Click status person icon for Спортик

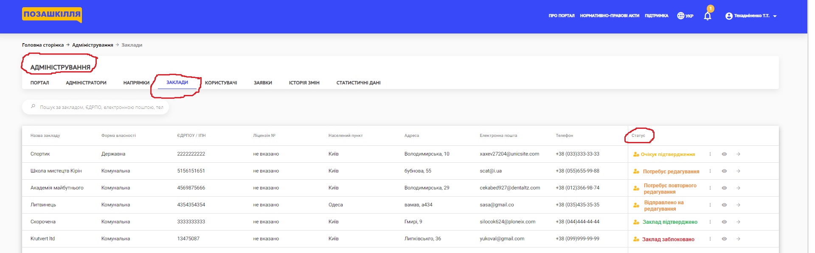(x=636, y=155)
